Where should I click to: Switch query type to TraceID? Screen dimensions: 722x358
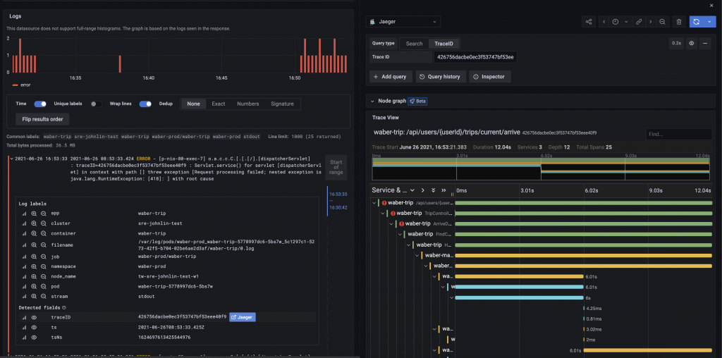coord(444,44)
